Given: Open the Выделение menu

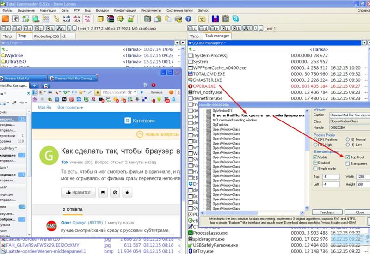Looking at the screenshot, I should (26, 10).
